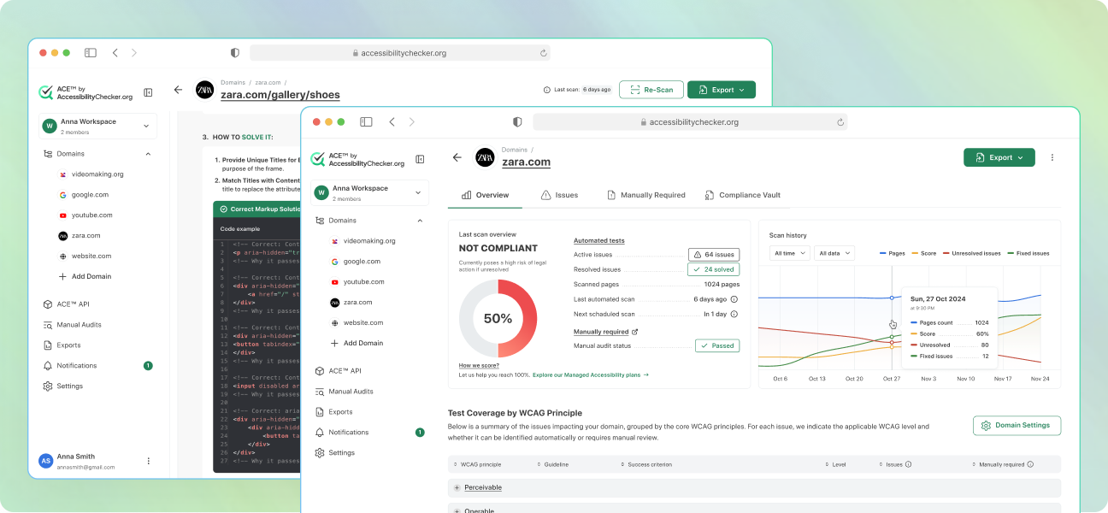Open ACE API in front window sidebar

pyautogui.click(x=338, y=370)
